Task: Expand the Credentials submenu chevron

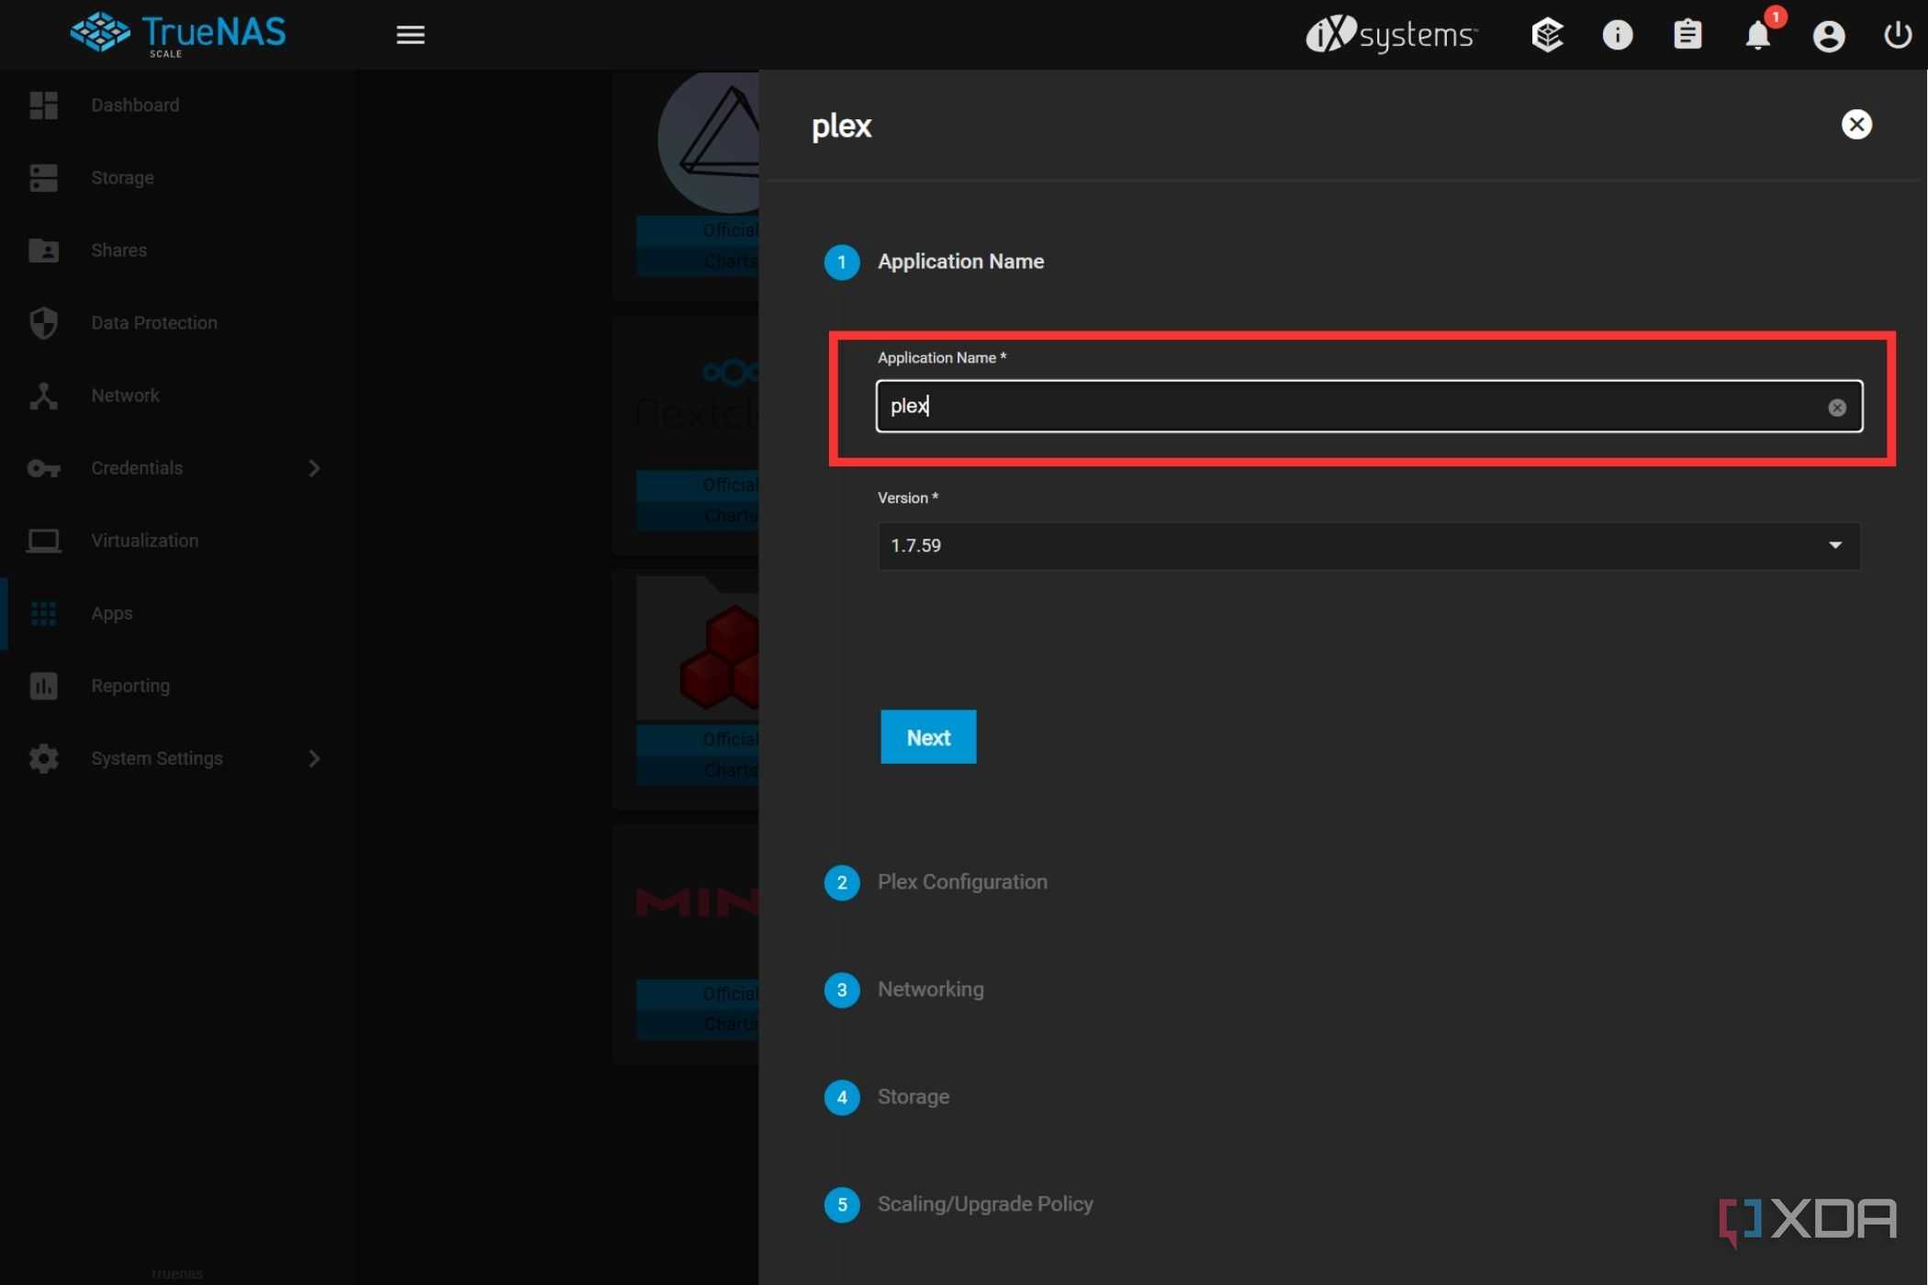Action: tap(314, 468)
